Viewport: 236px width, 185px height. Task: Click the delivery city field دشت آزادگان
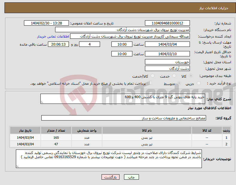tap(167, 68)
